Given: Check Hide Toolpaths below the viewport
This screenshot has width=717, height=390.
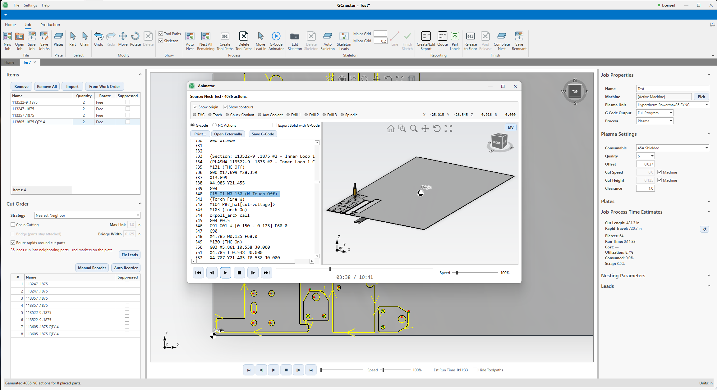Looking at the screenshot, I should pos(475,370).
